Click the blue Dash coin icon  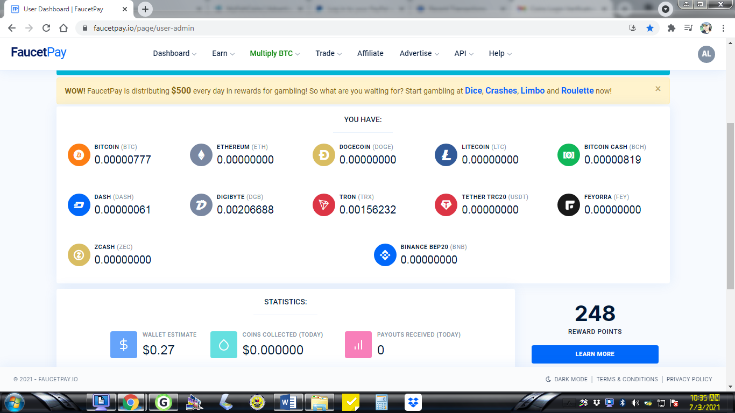point(79,205)
